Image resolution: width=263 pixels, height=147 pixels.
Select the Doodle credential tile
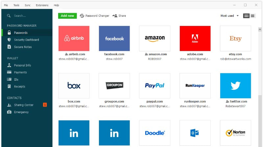[155, 133]
